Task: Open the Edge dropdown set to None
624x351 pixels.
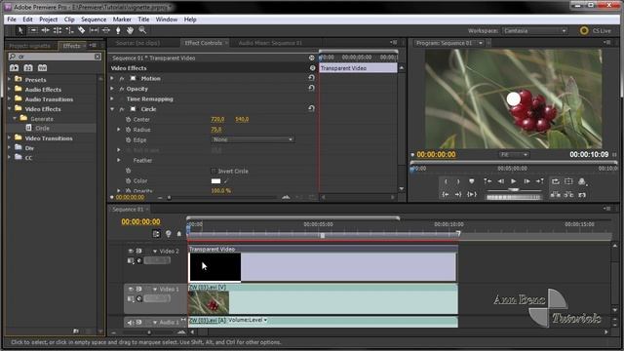Action: tap(253, 139)
